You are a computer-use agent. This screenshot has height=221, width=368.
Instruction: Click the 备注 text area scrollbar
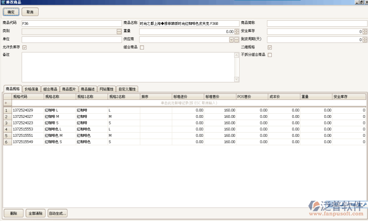click(236, 67)
